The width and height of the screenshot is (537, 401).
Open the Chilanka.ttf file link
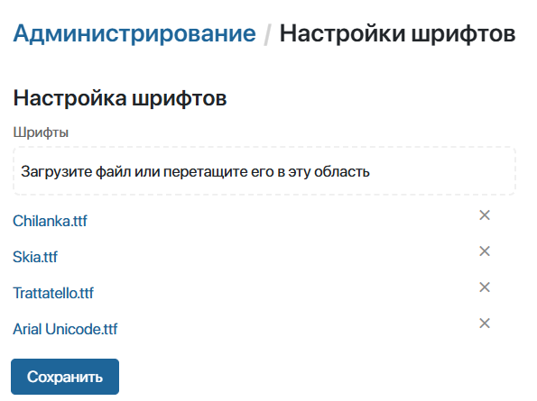click(x=50, y=221)
